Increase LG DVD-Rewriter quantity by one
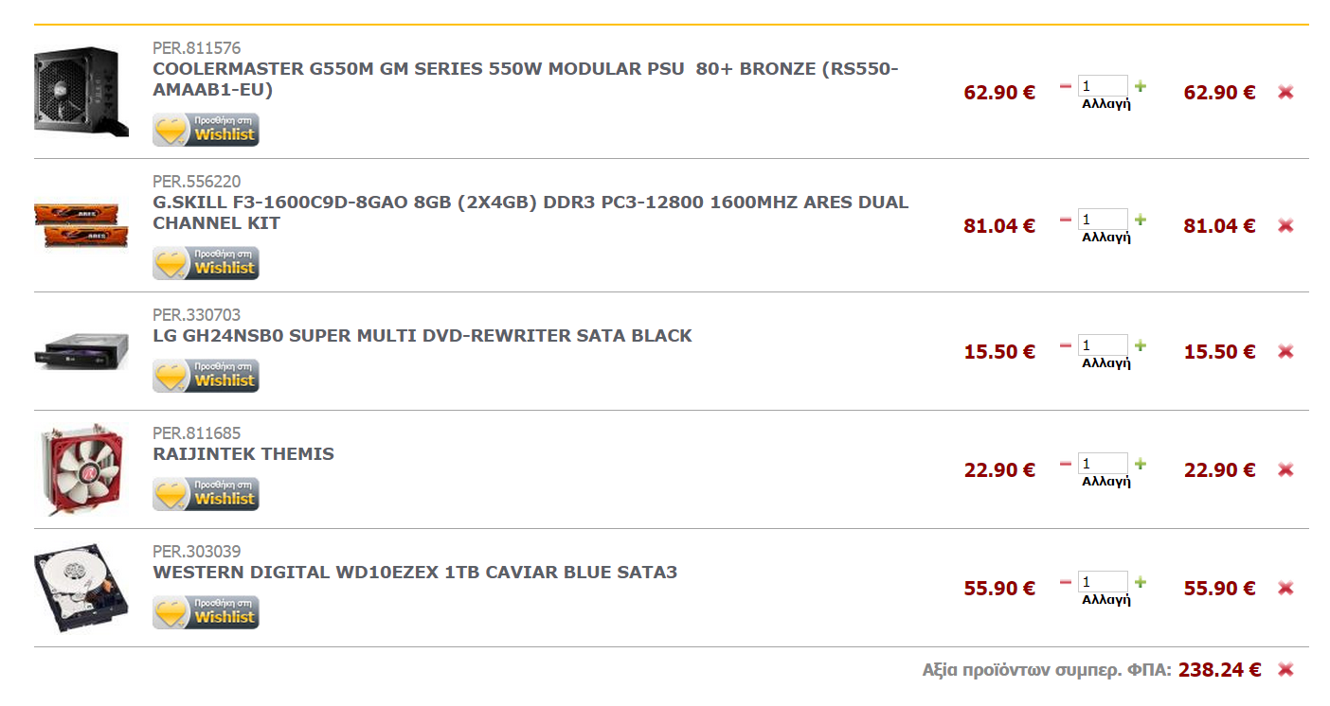1330x706 pixels. (x=1141, y=345)
